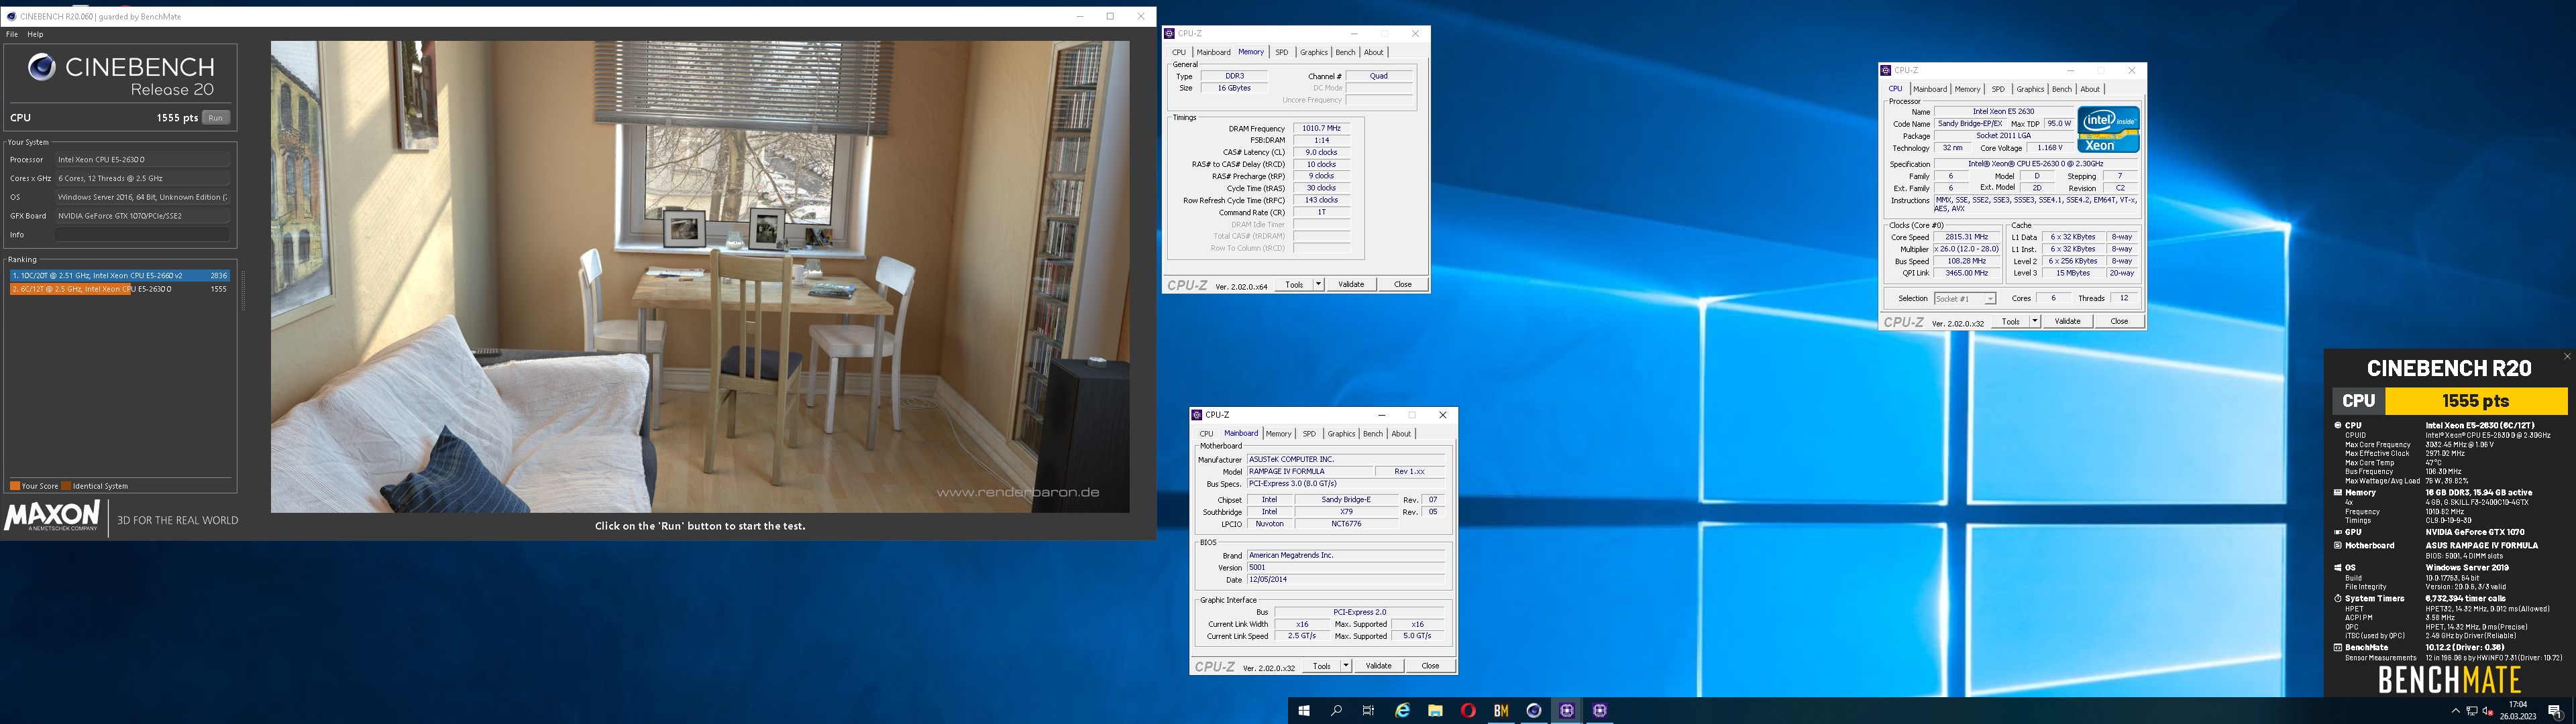Image resolution: width=2576 pixels, height=724 pixels.
Task: Open Memory tab in Mainboard CPU-Z window
Action: [1279, 434]
